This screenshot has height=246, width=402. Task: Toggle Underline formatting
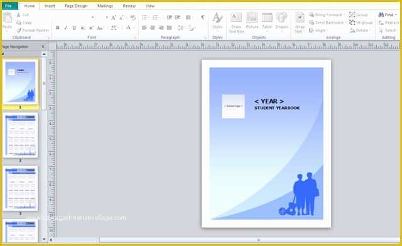pos(74,28)
